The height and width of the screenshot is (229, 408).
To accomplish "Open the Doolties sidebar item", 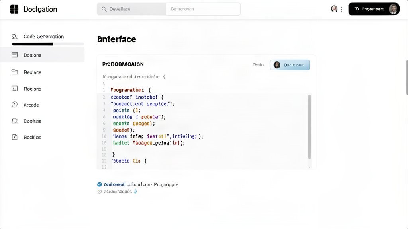I will click(33, 121).
